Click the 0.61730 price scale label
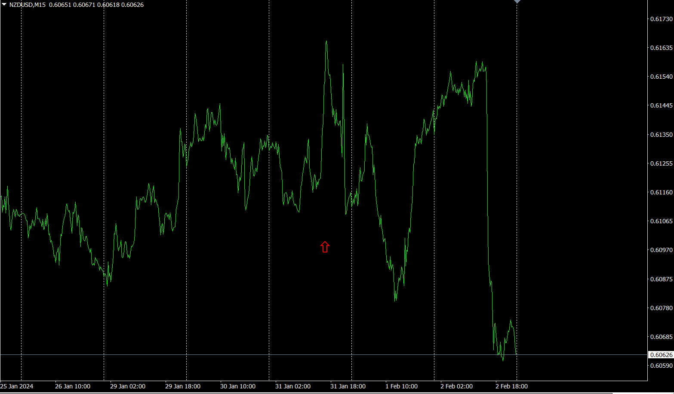 (661, 19)
